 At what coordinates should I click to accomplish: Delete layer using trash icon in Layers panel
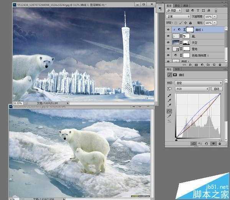point(220,65)
